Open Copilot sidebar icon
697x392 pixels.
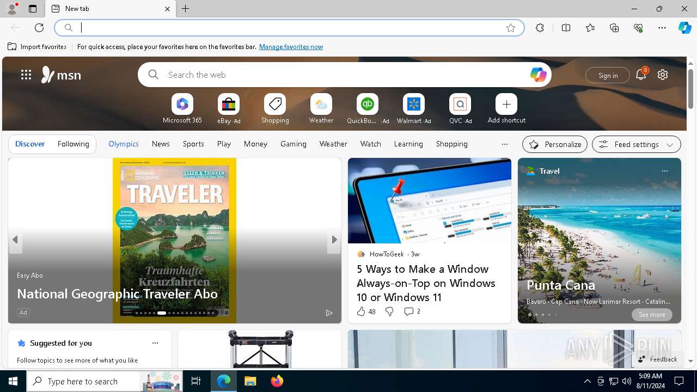(684, 28)
